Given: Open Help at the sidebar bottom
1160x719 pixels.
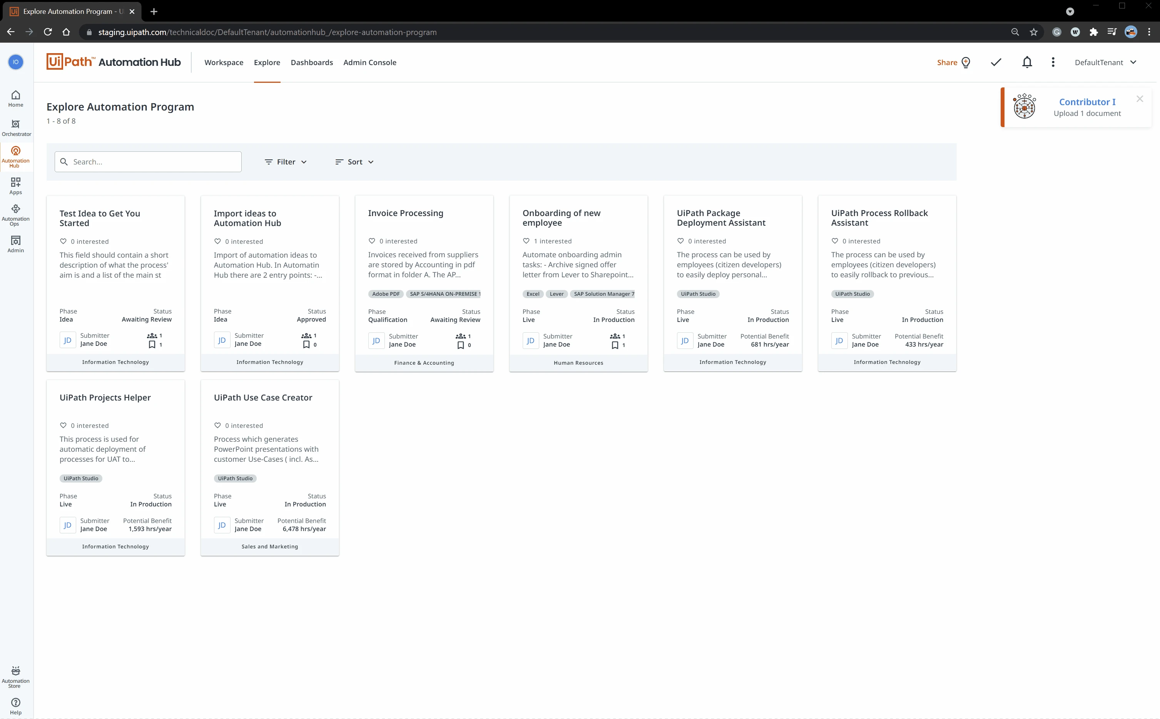Looking at the screenshot, I should point(16,706).
